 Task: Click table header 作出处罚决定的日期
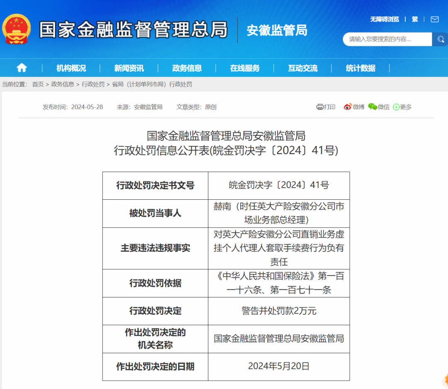point(156,367)
